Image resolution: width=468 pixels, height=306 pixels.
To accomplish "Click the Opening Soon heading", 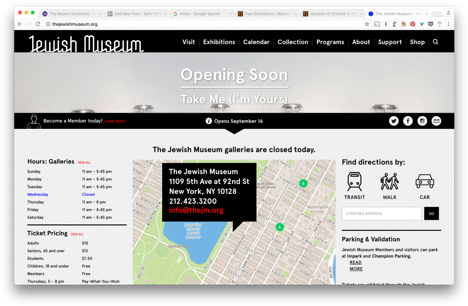I will [x=234, y=75].
